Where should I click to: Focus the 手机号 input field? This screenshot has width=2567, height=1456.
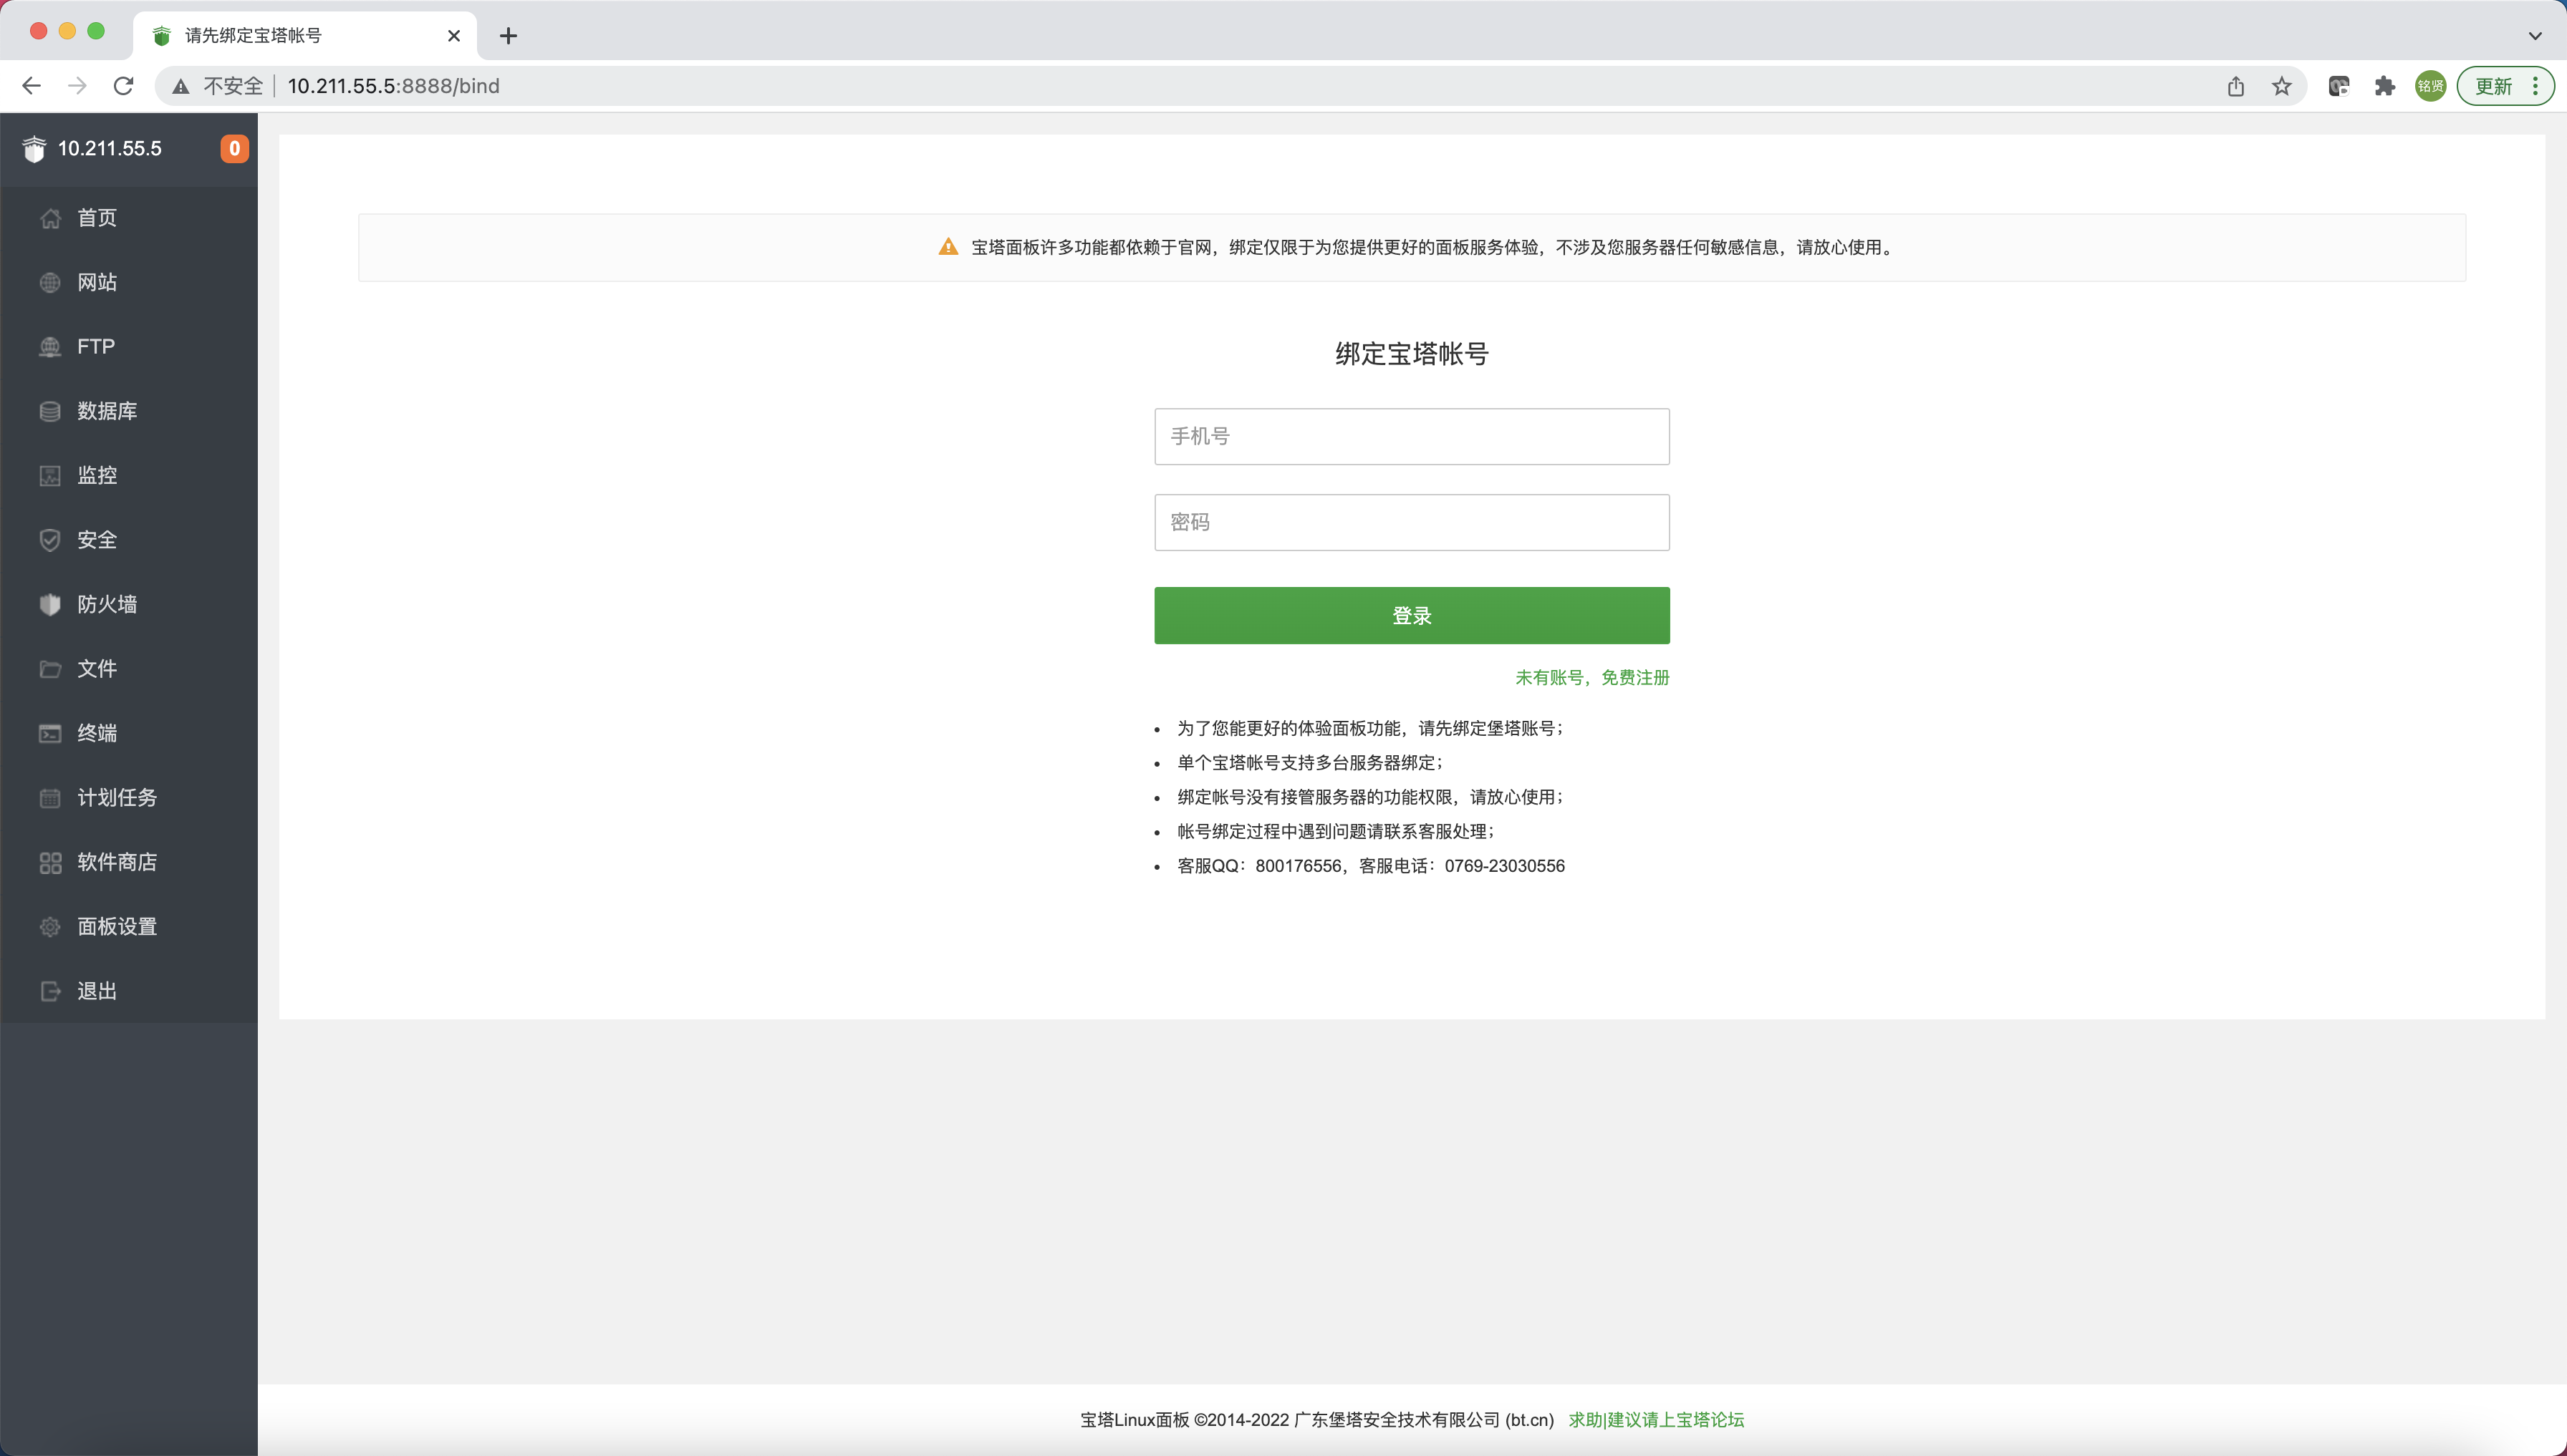click(x=1412, y=437)
